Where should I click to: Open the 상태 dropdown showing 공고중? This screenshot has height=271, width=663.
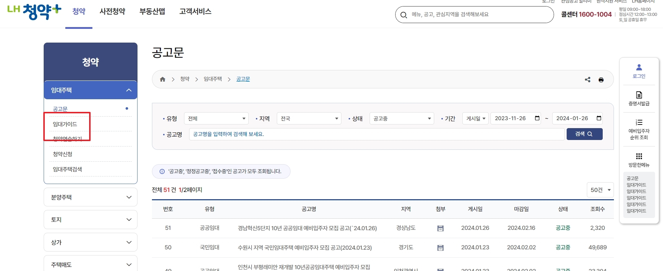pos(402,118)
